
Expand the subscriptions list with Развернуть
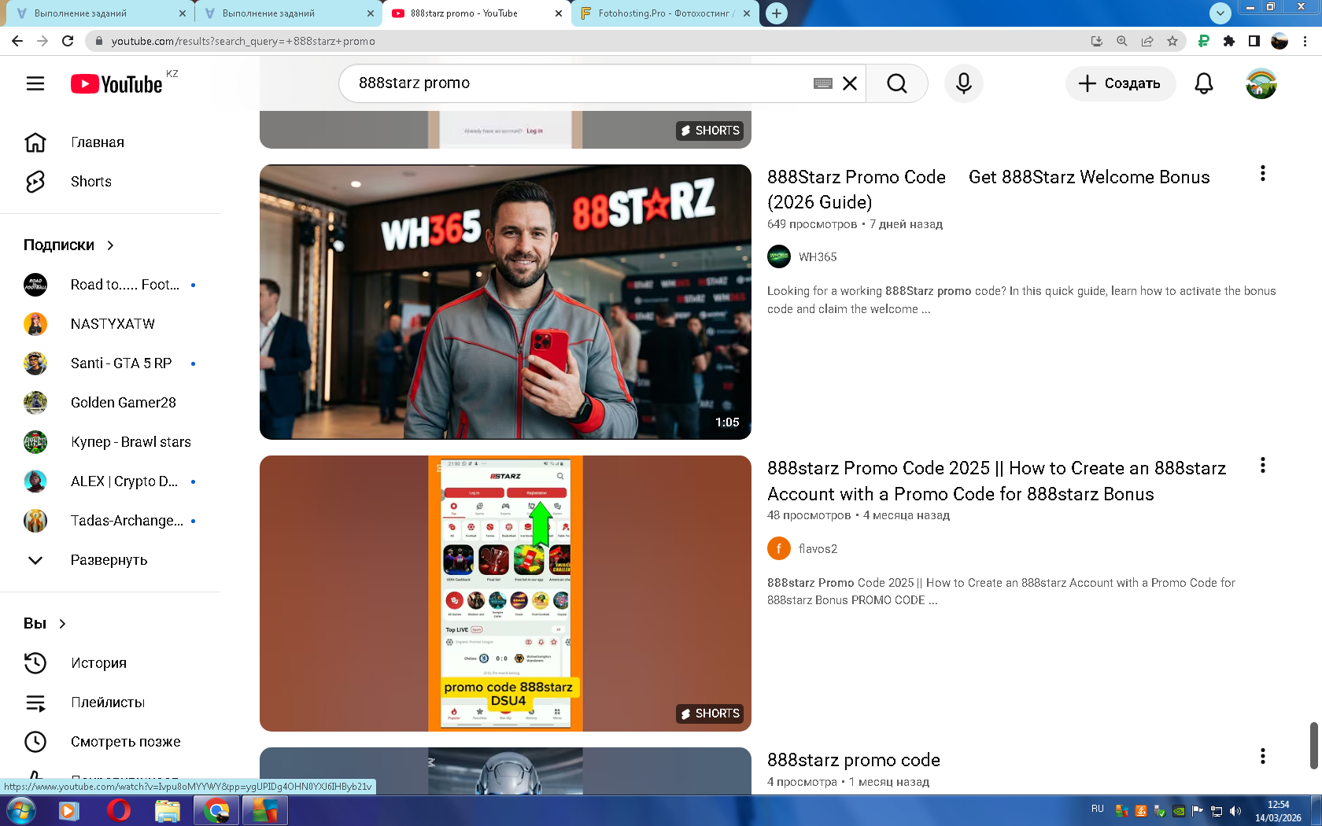pos(109,560)
